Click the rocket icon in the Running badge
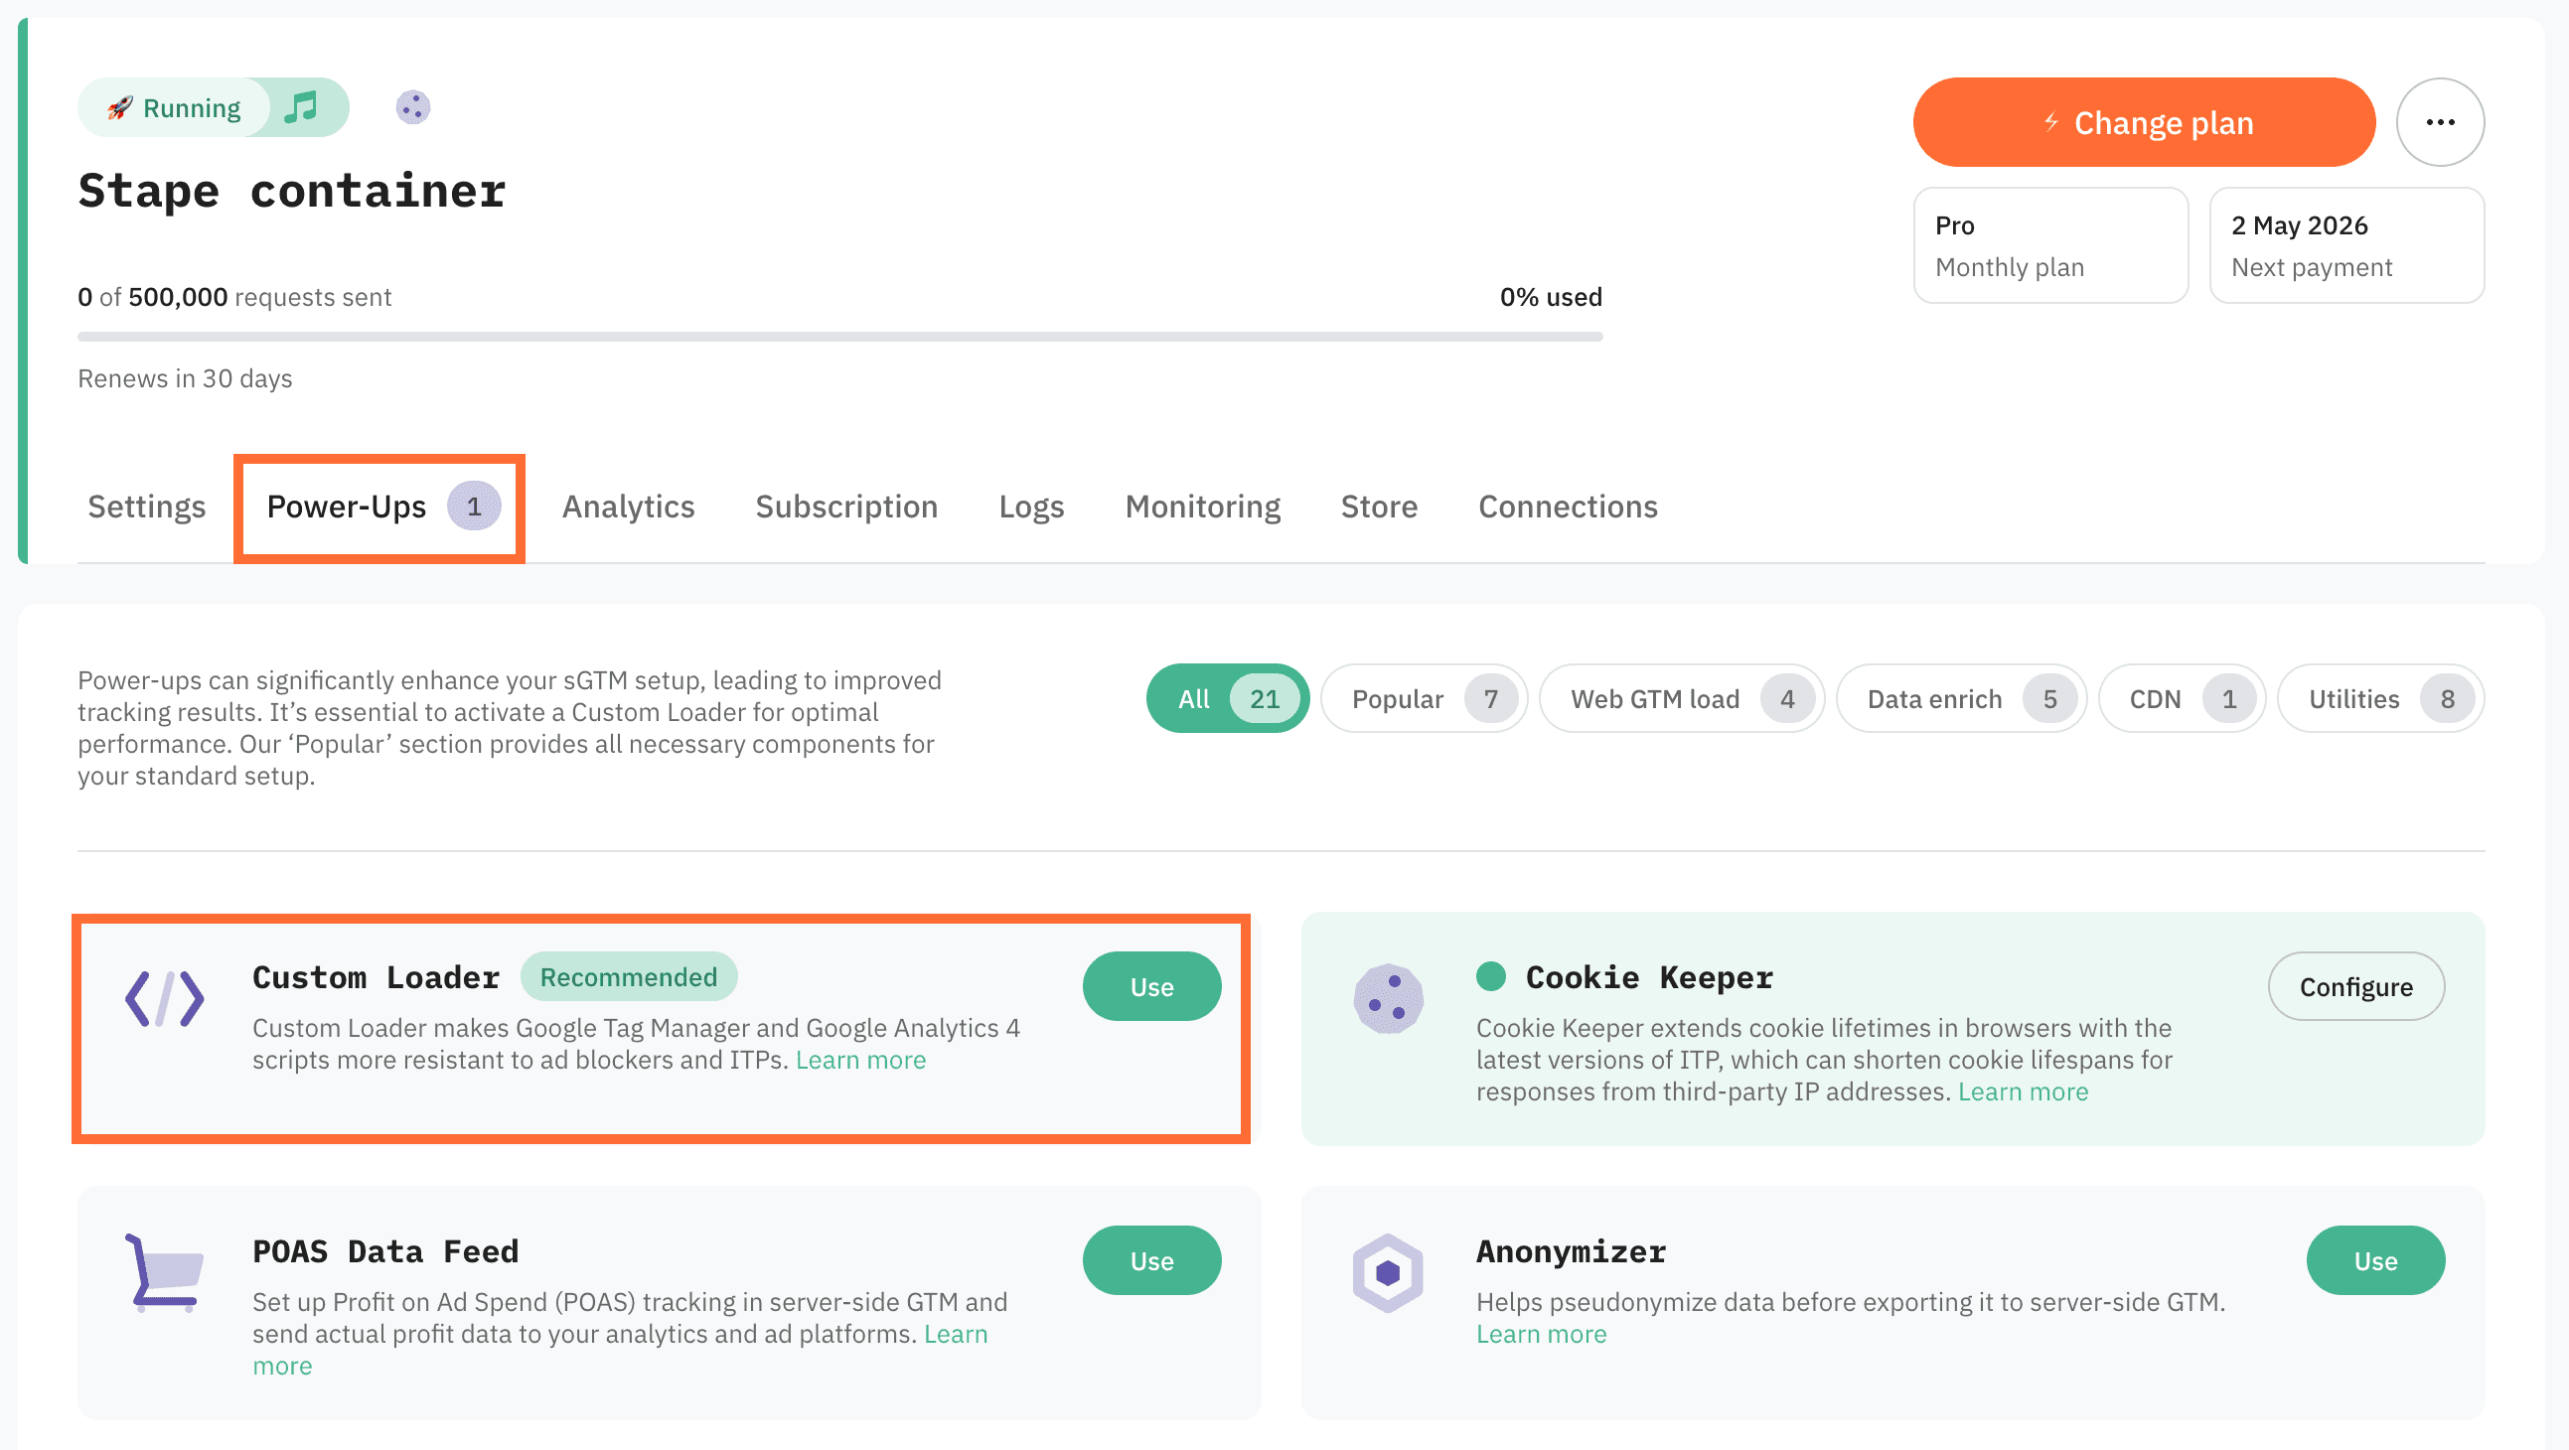Image resolution: width=2569 pixels, height=1450 pixels. (x=120, y=107)
